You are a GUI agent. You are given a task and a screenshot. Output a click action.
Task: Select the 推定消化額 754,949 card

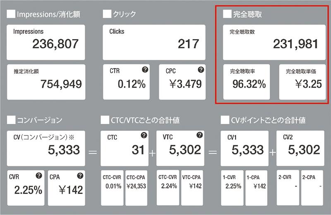[46, 82]
